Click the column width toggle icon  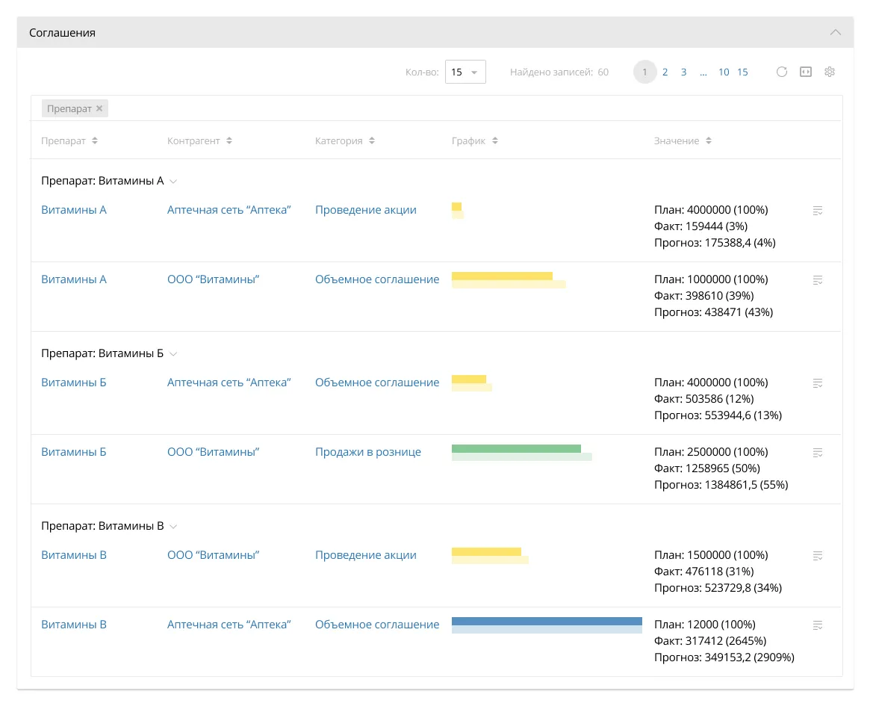(x=806, y=72)
